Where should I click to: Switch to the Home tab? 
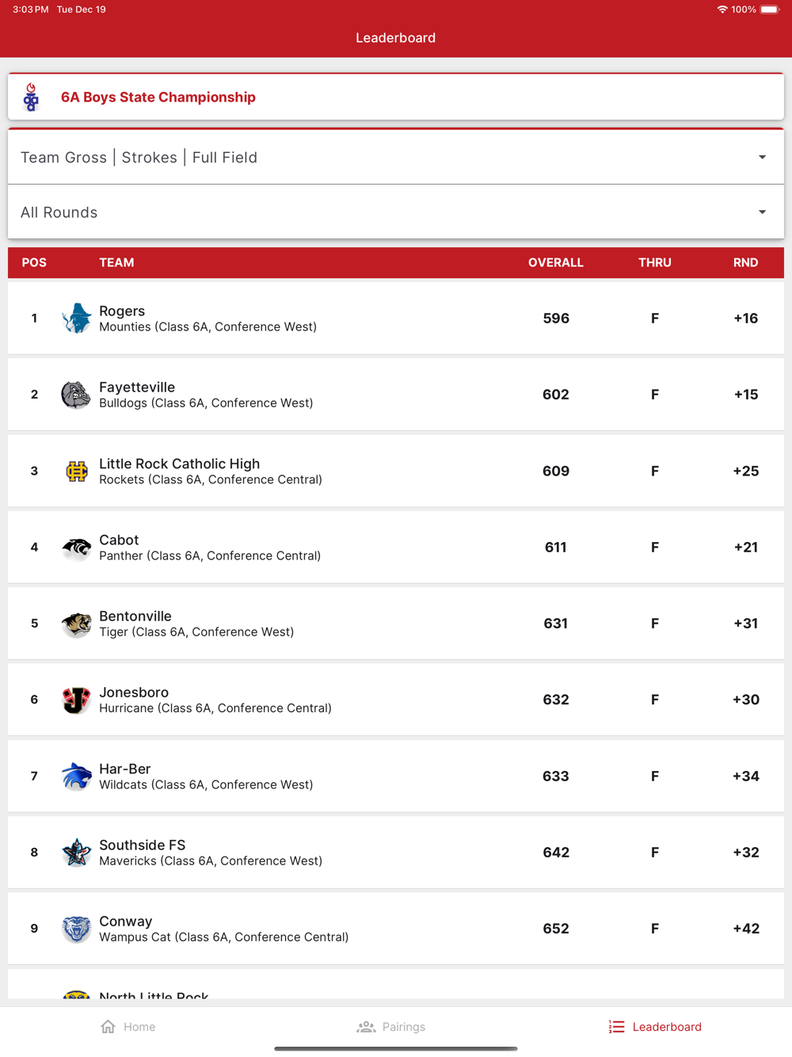click(128, 1027)
